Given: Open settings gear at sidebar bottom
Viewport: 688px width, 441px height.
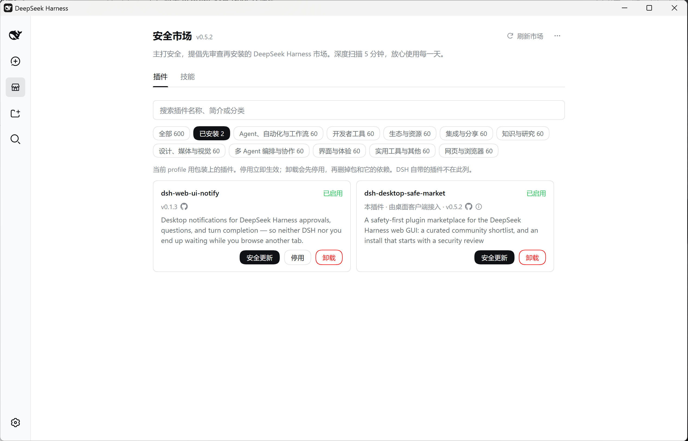Looking at the screenshot, I should tap(15, 422).
